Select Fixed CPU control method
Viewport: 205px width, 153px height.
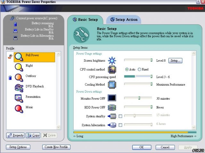coord(139,69)
